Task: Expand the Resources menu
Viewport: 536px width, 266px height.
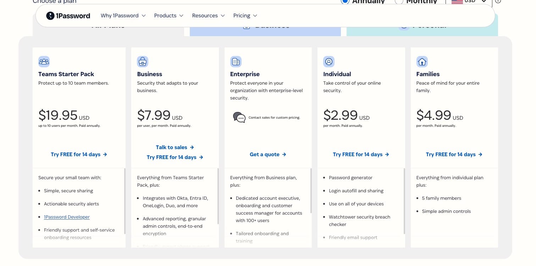Action: 208,16
